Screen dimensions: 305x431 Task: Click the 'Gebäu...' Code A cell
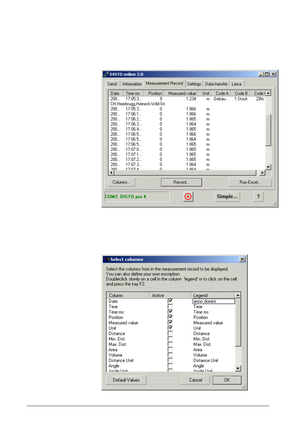[221, 99]
